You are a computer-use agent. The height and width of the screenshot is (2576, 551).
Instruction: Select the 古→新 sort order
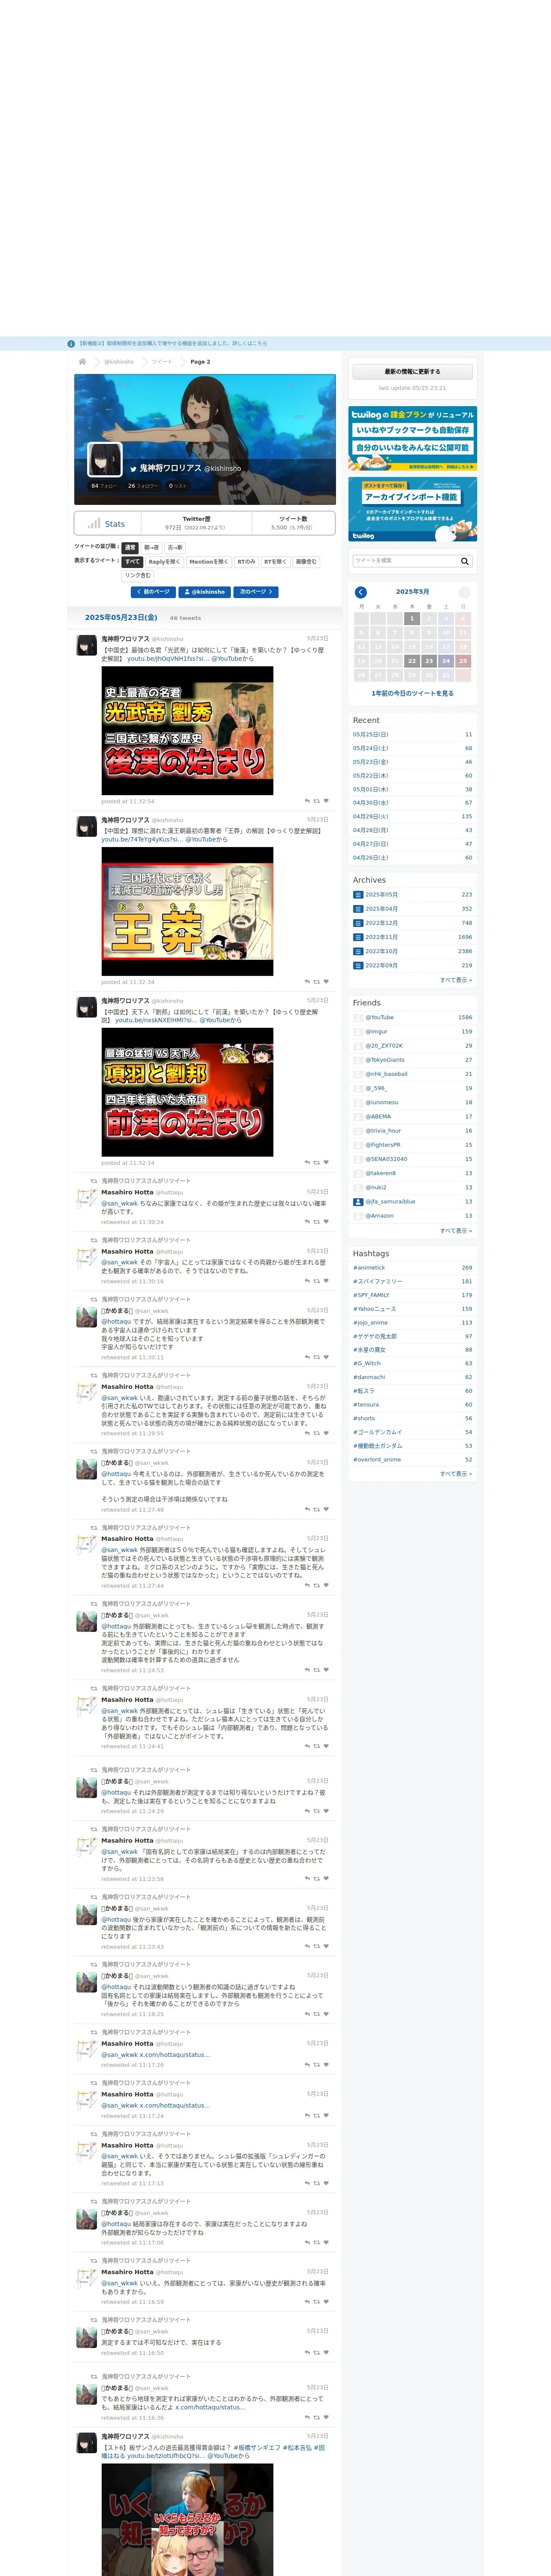[175, 547]
